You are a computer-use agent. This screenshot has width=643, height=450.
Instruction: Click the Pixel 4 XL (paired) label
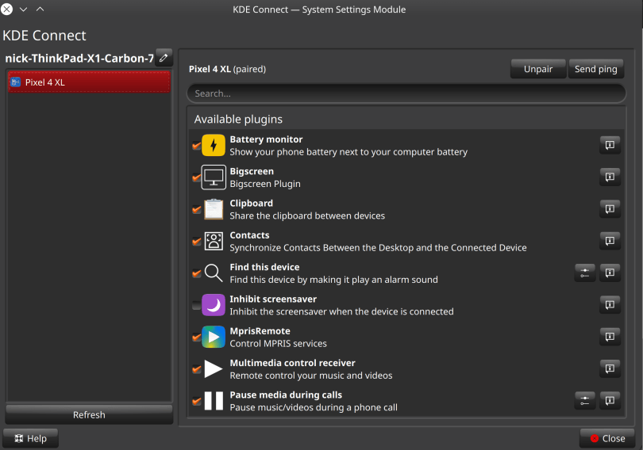click(x=227, y=69)
